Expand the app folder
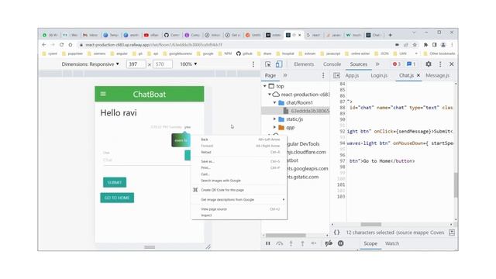This screenshot has height=279, width=496. coord(274,127)
